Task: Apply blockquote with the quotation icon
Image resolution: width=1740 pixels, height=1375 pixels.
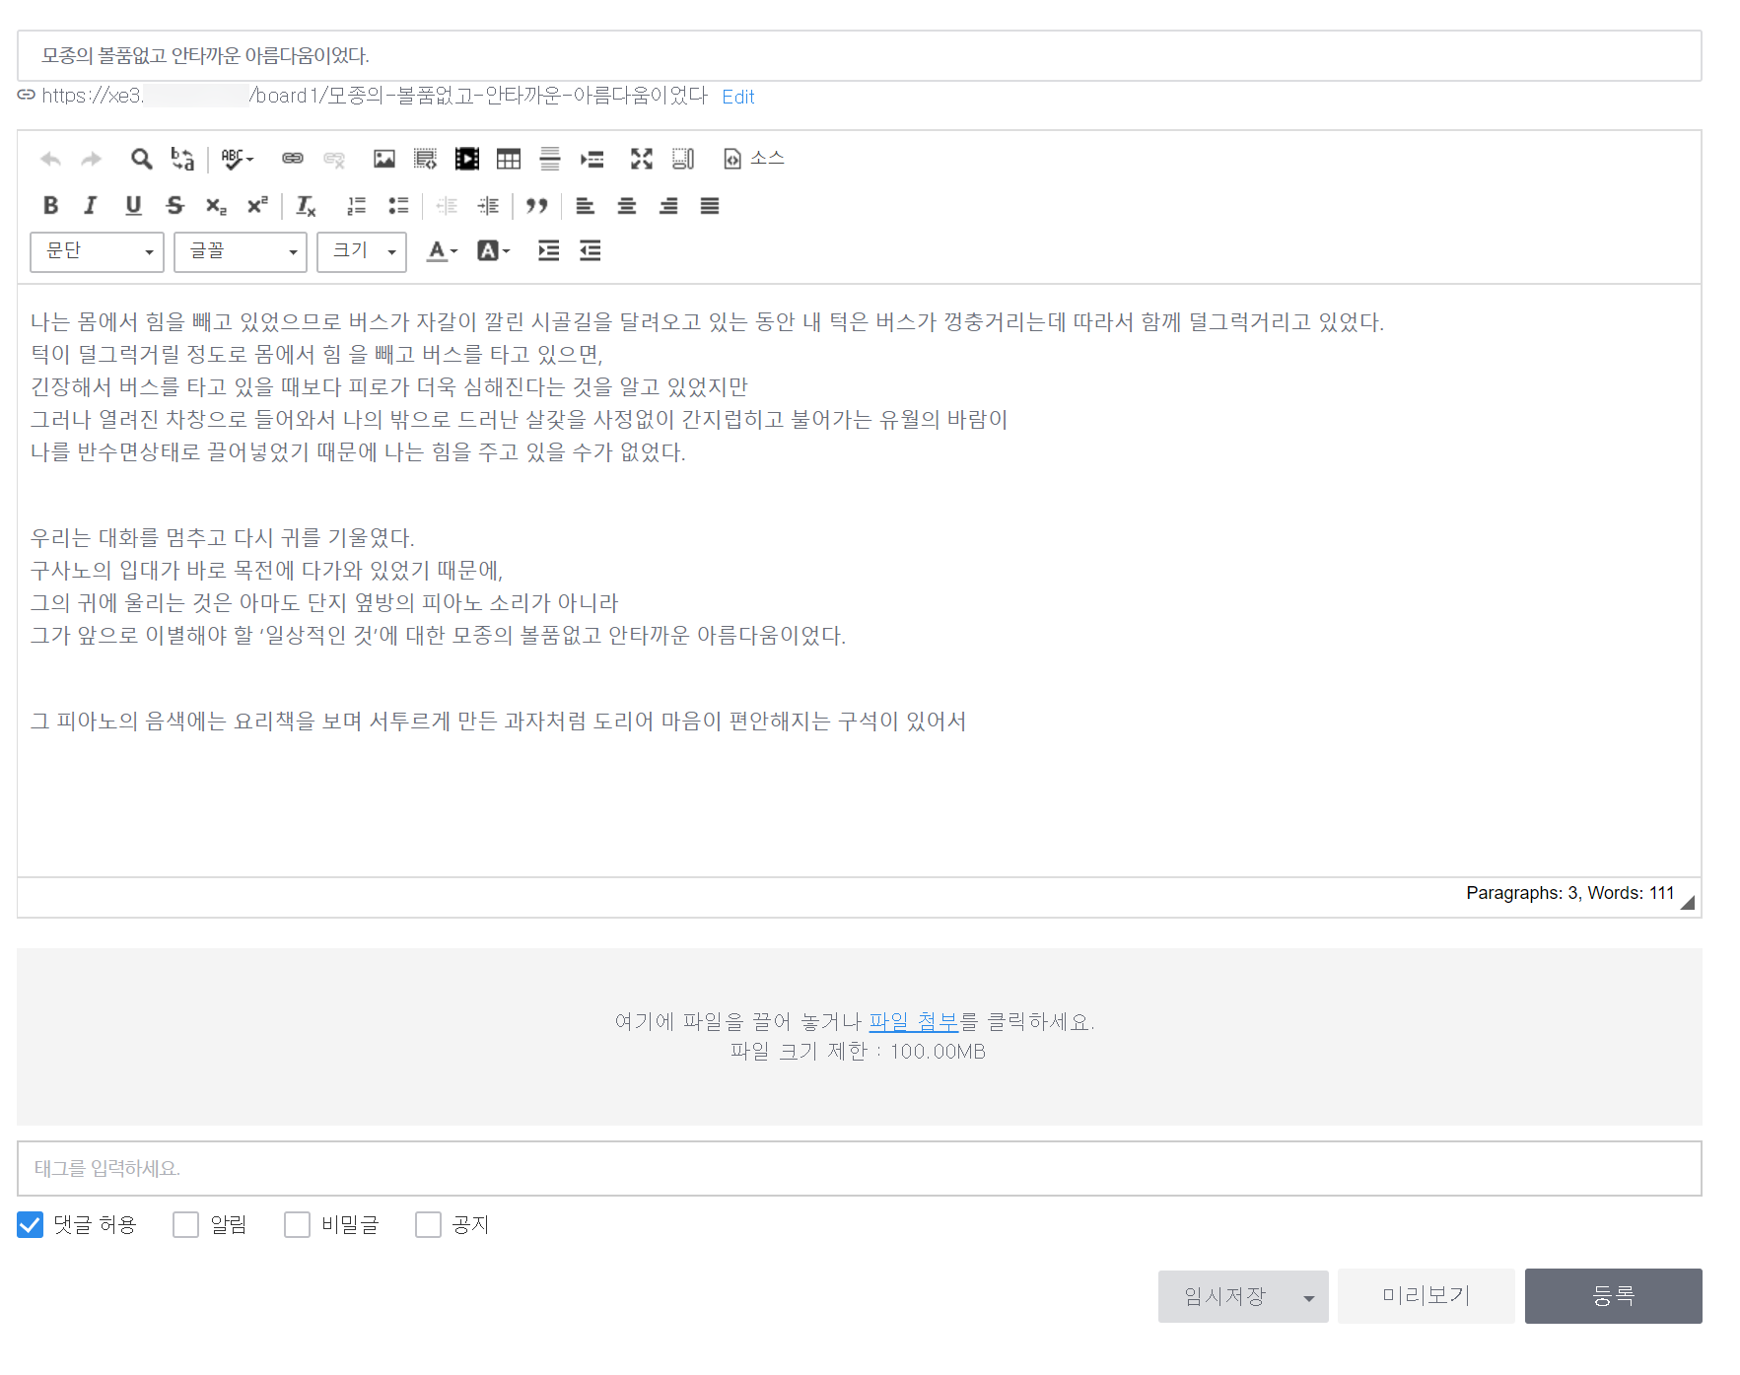Action: click(x=536, y=205)
